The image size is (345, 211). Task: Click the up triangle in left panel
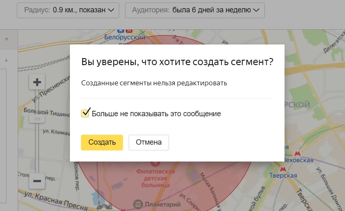[x=7, y=60]
